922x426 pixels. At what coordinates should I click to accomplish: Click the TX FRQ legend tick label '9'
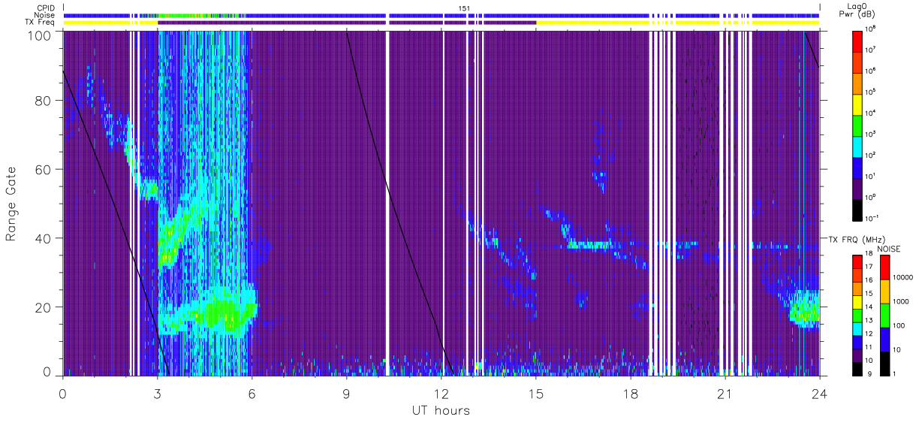[x=869, y=373]
